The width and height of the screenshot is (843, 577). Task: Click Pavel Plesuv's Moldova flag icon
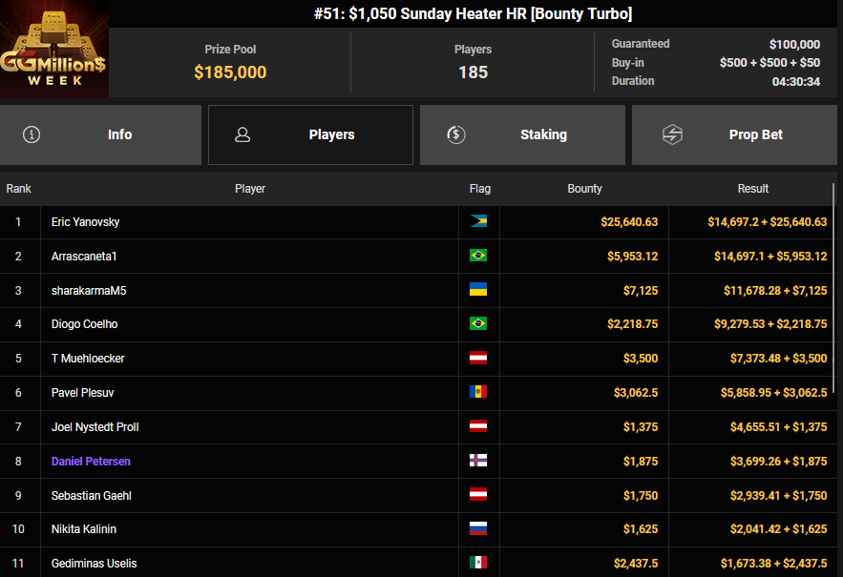[x=478, y=393]
